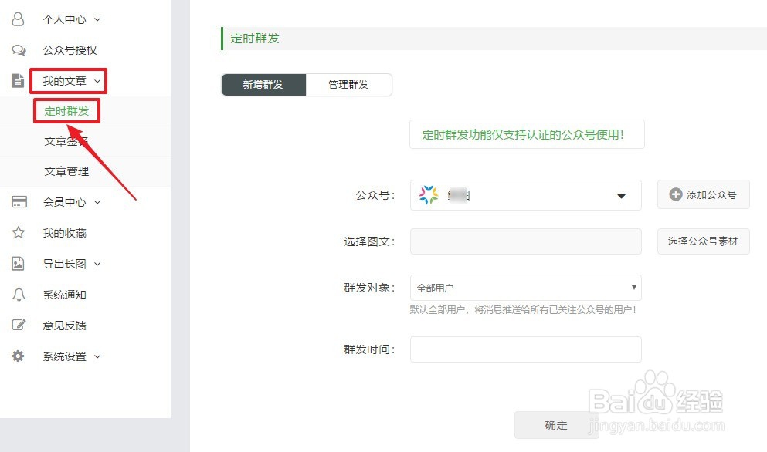767x452 pixels.
Task: Click the 系统通知 bell icon
Action: [19, 295]
